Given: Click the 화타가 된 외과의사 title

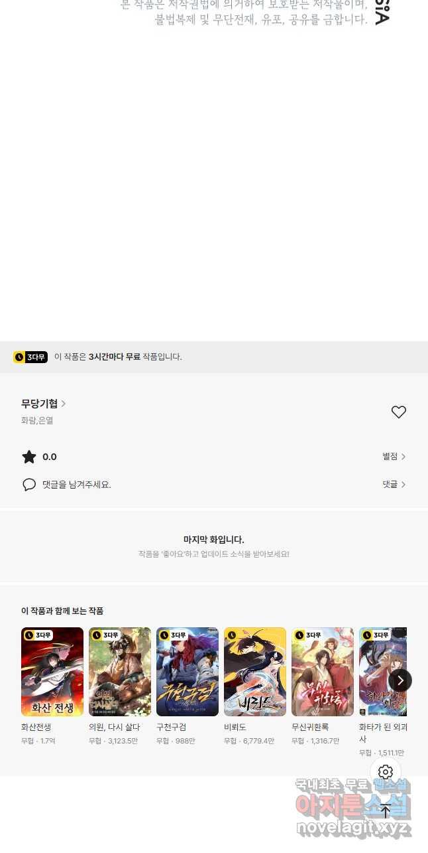Looking at the screenshot, I should pos(383,733).
